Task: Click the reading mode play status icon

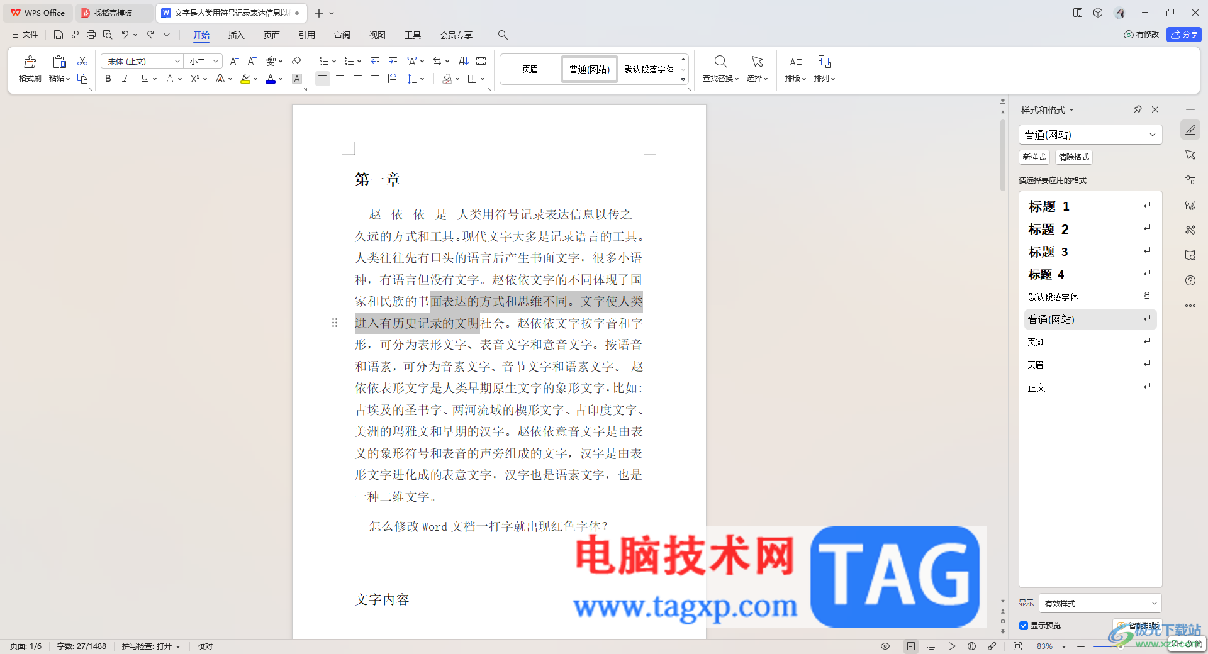Action: [951, 646]
